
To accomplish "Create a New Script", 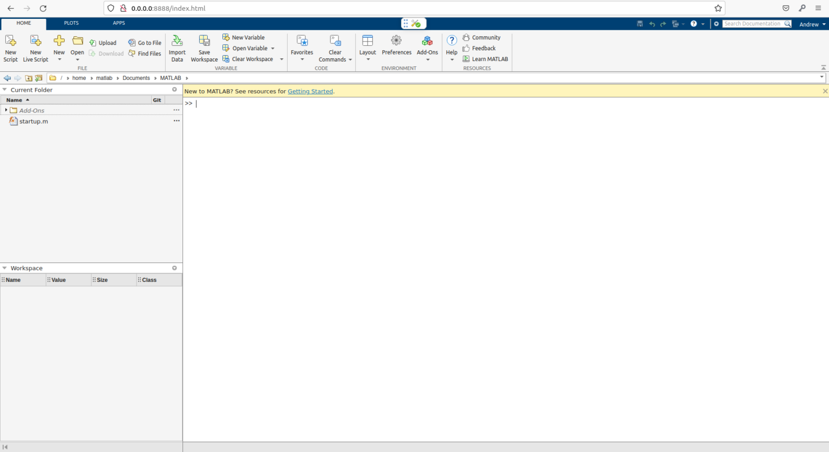I will tap(10, 48).
